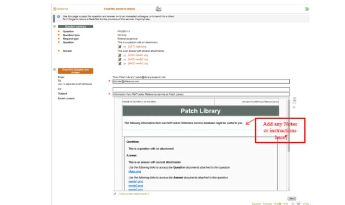Decrease font size with A- button
345x205 pixels.
tap(293, 203)
